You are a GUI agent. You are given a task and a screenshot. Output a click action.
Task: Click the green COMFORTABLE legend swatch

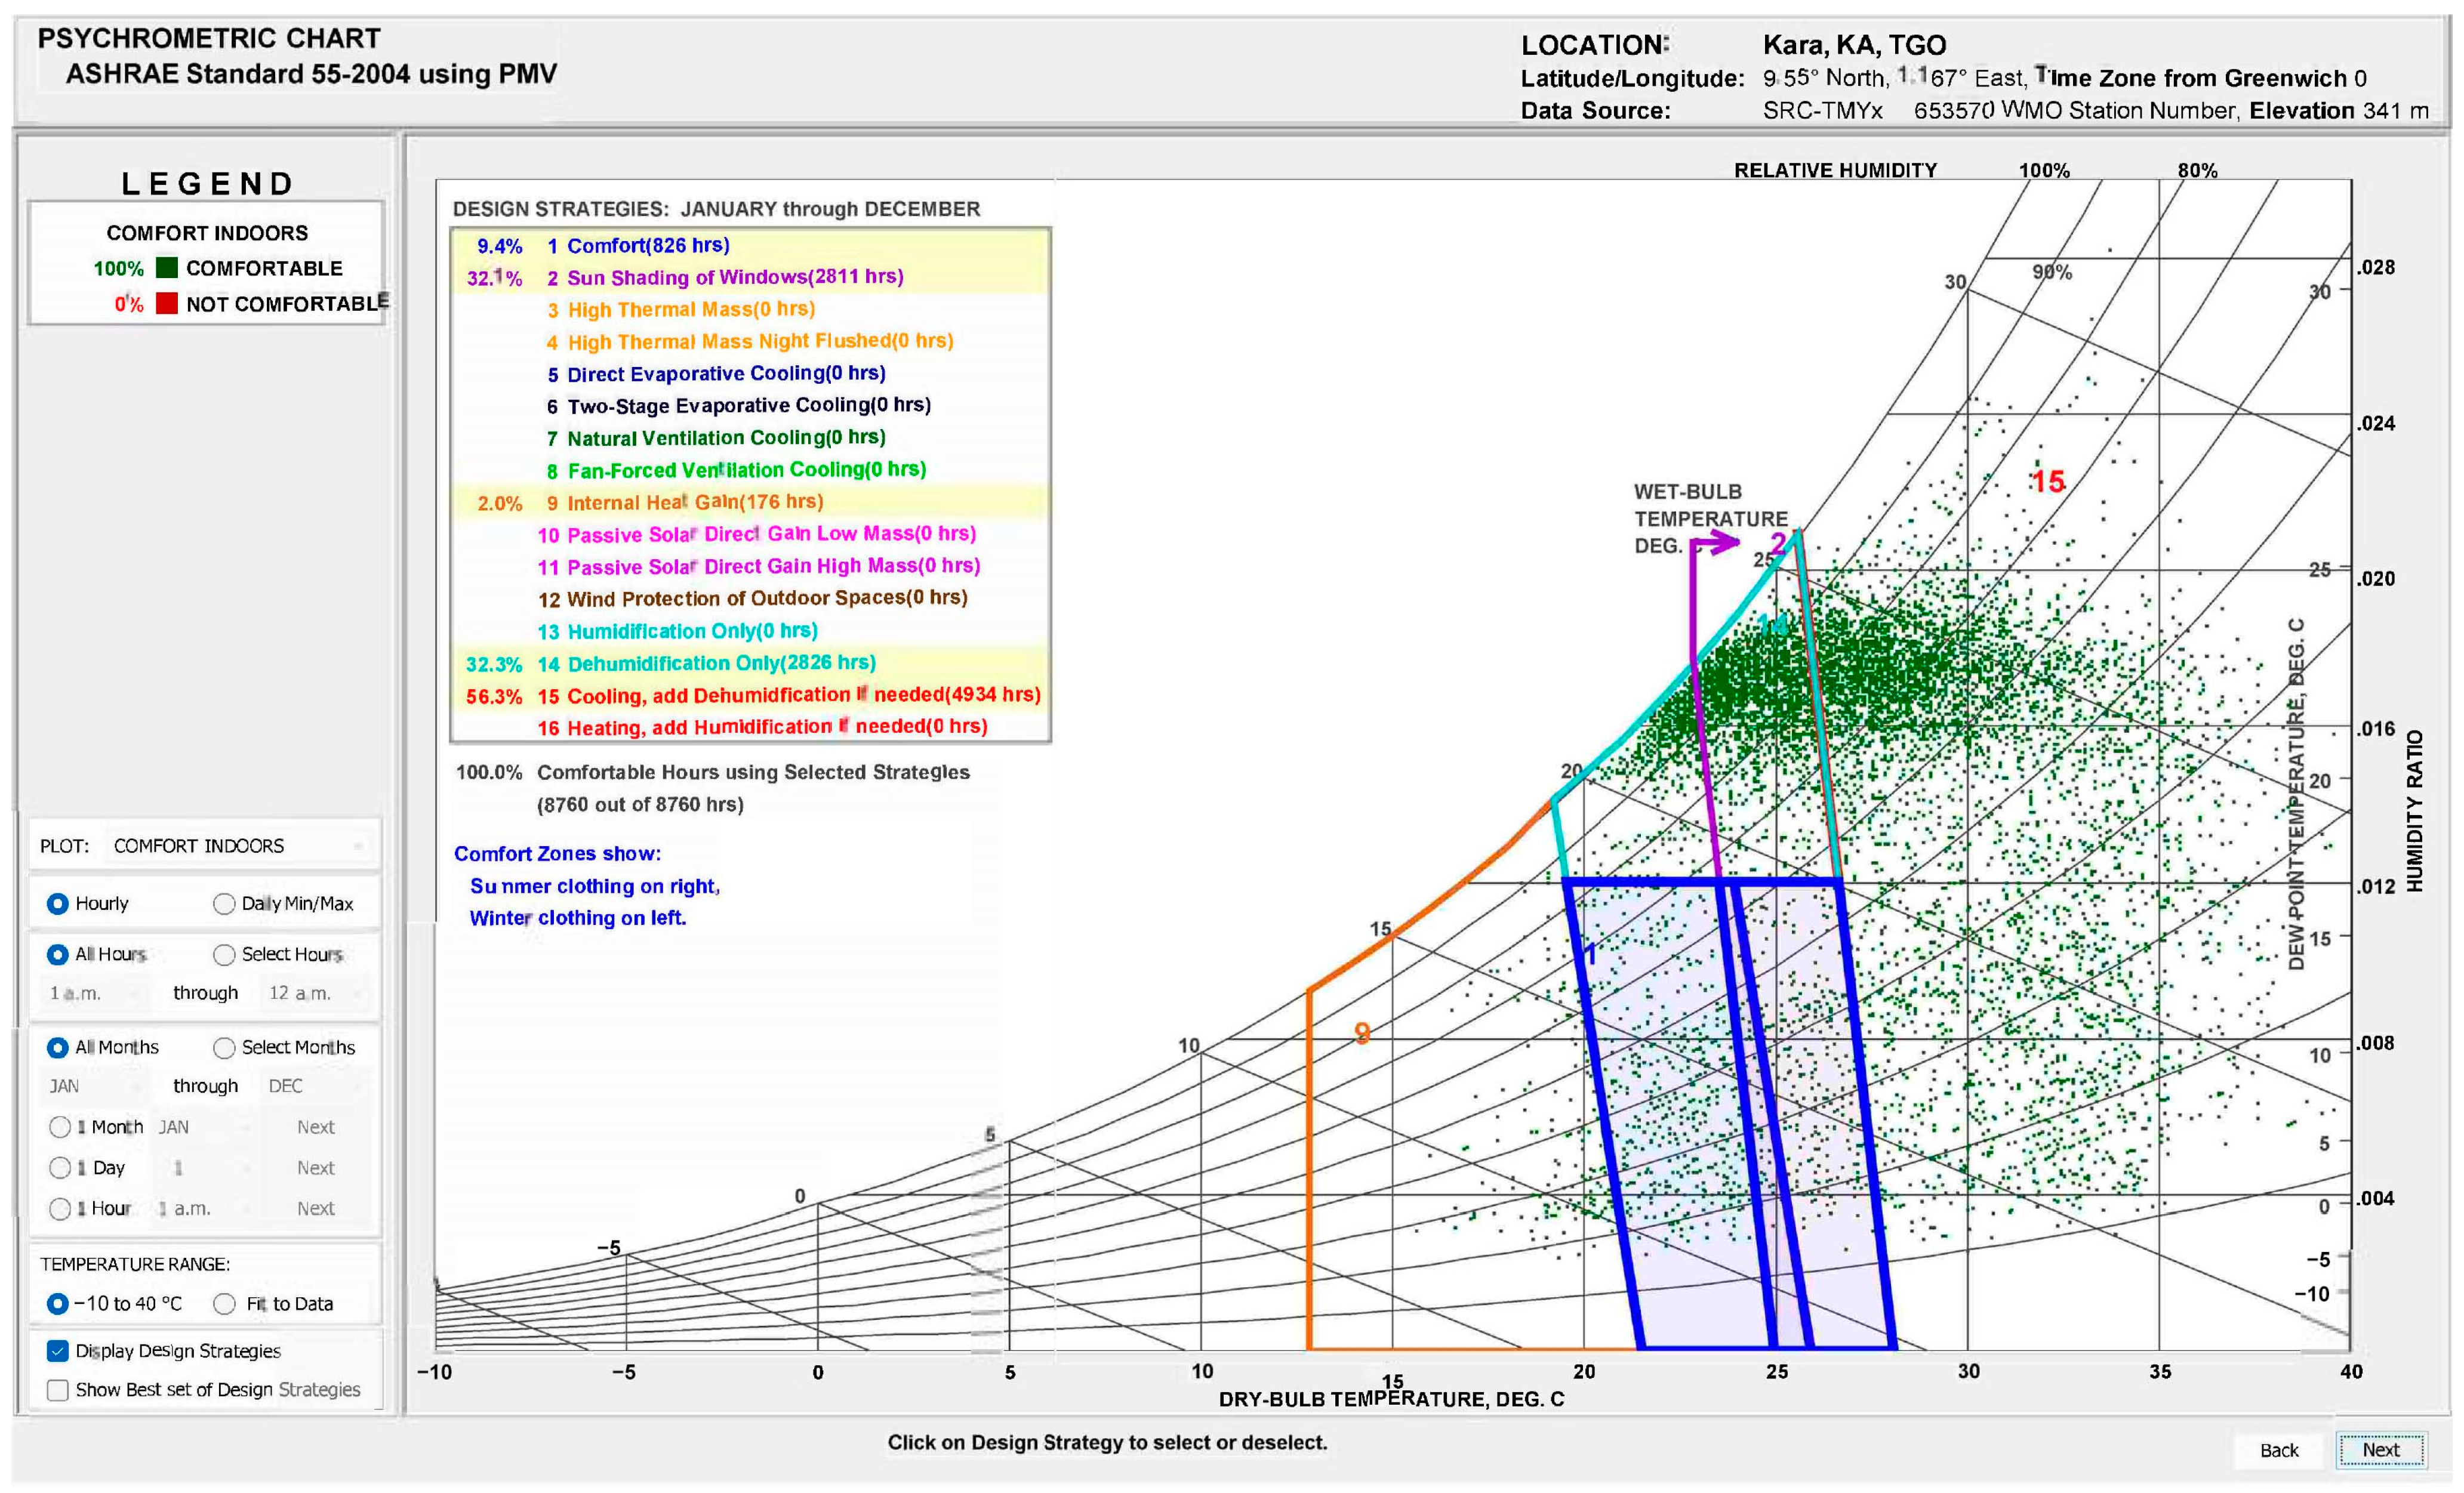[167, 268]
